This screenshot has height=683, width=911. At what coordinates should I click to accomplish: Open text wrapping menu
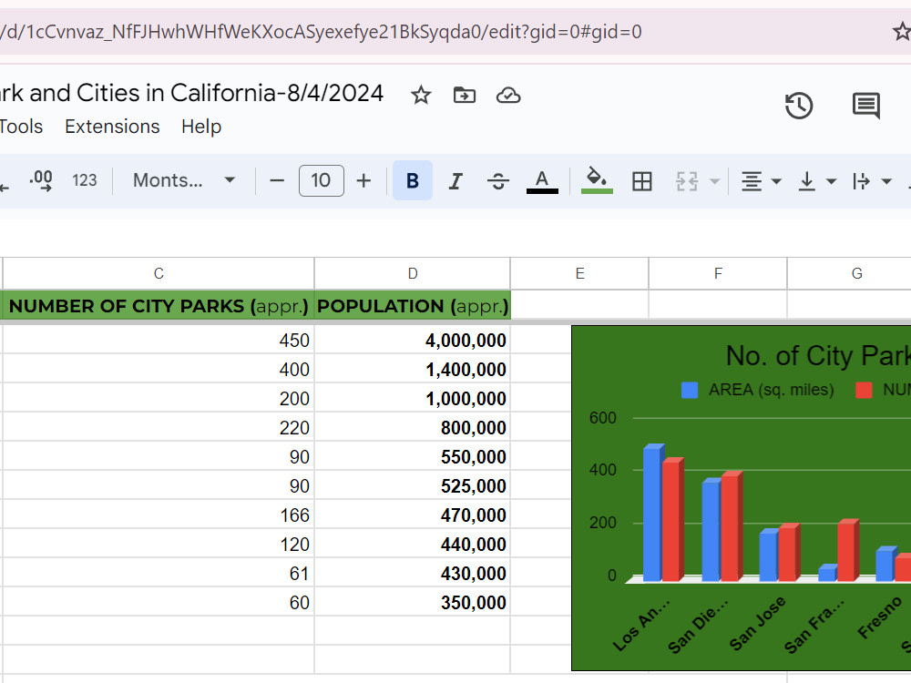871,181
